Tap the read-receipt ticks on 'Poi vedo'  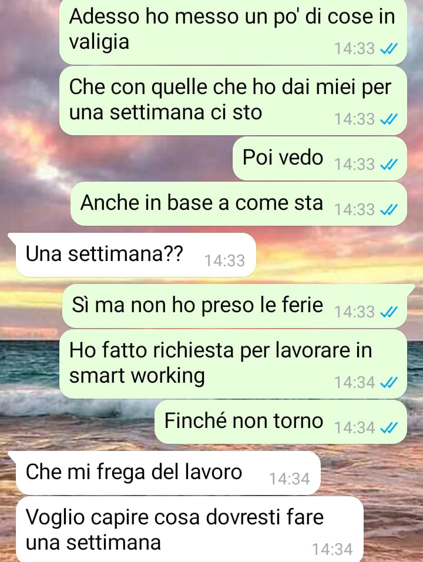pos(388,165)
